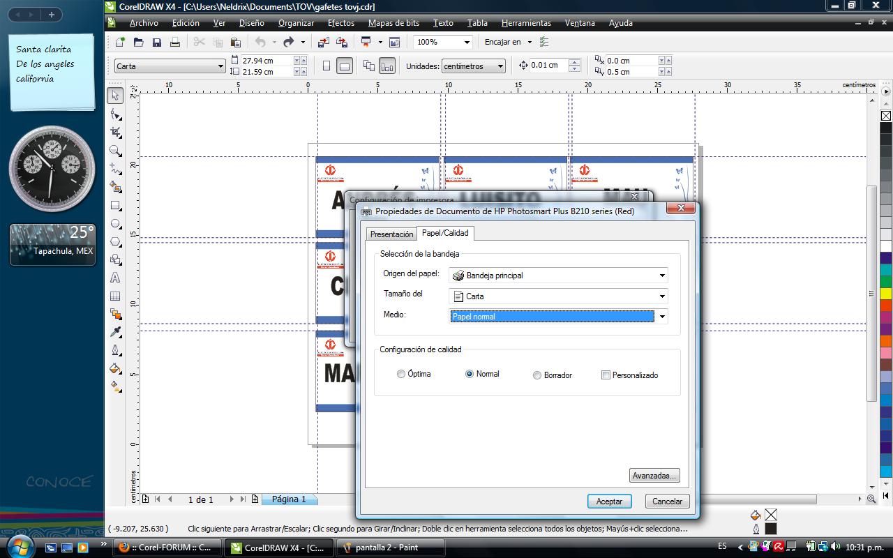Image resolution: width=893 pixels, height=558 pixels.
Task: Select the Shape edit tool
Action: (x=116, y=114)
